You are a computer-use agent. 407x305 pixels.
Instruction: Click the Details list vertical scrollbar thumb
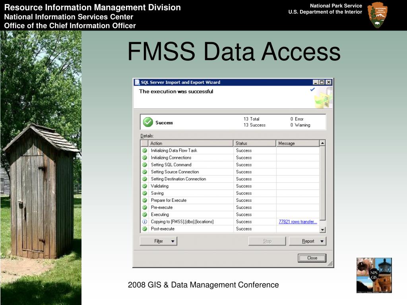click(322, 183)
